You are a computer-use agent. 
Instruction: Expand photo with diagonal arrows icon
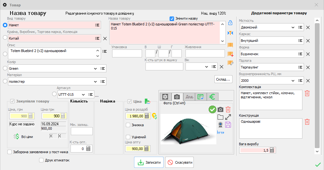[228, 117]
